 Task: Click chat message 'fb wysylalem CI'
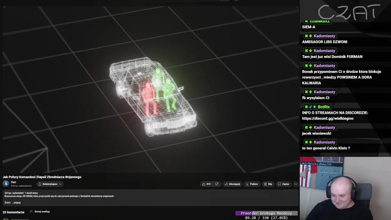[x=316, y=98]
